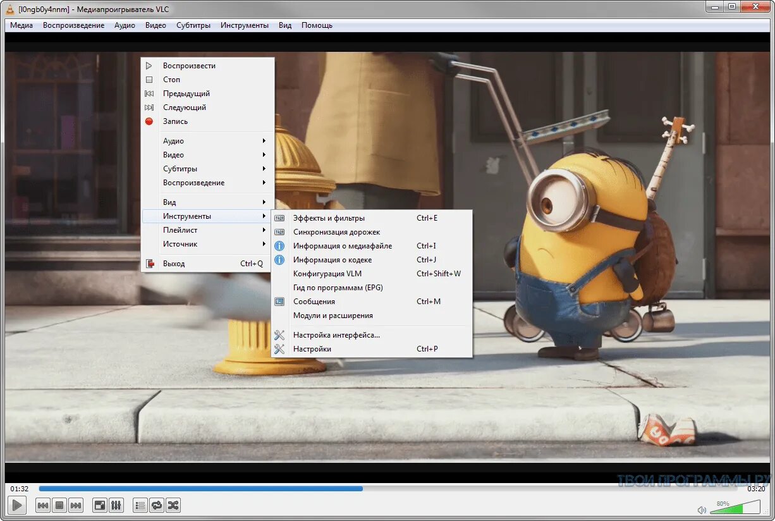The image size is (775, 521).
Task: Toggle fullscreen video mode icon
Action: pyautogui.click(x=100, y=505)
